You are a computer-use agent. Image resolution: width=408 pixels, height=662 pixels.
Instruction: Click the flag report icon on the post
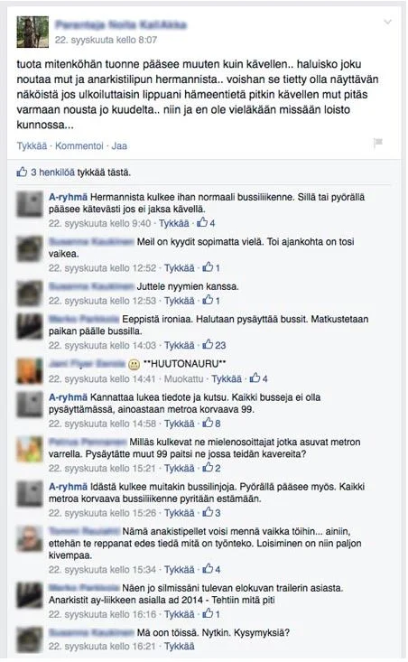pos(378,143)
